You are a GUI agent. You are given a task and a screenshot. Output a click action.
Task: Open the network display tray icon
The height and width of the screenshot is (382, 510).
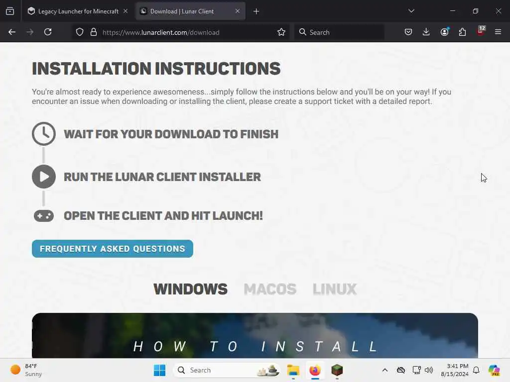click(416, 370)
